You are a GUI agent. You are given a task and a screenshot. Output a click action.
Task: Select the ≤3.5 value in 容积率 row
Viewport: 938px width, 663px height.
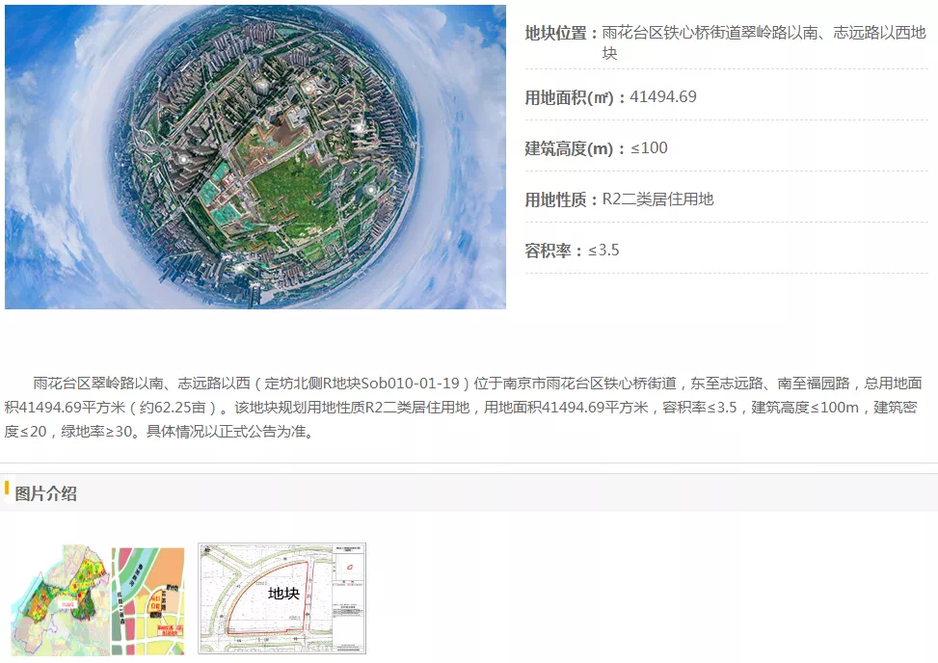tap(603, 251)
